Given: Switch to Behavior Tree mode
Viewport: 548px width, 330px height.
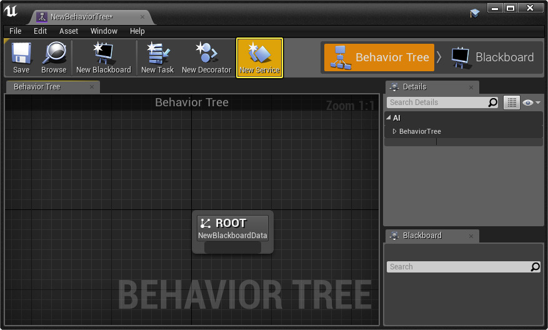Looking at the screenshot, I should click(x=380, y=57).
